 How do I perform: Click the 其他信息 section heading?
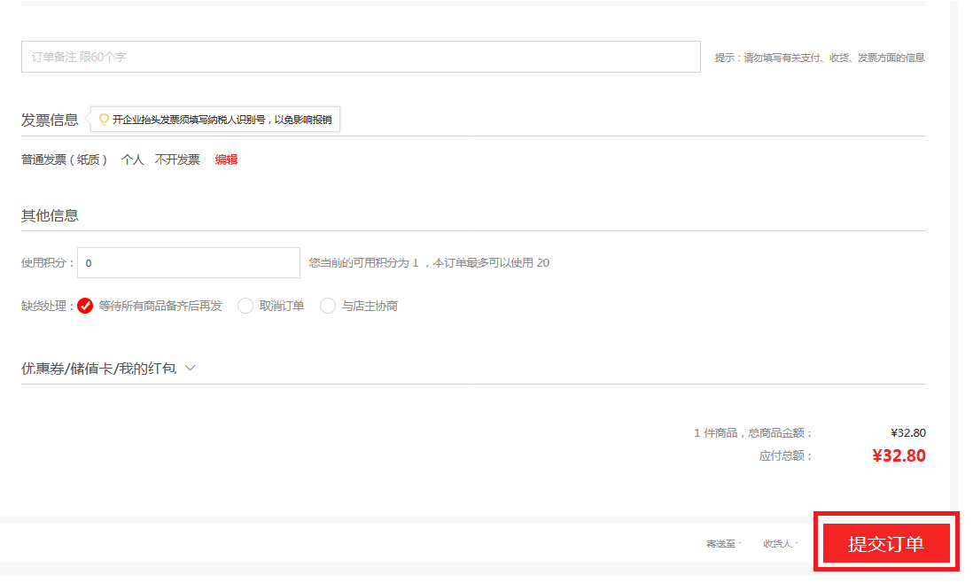[x=51, y=216]
